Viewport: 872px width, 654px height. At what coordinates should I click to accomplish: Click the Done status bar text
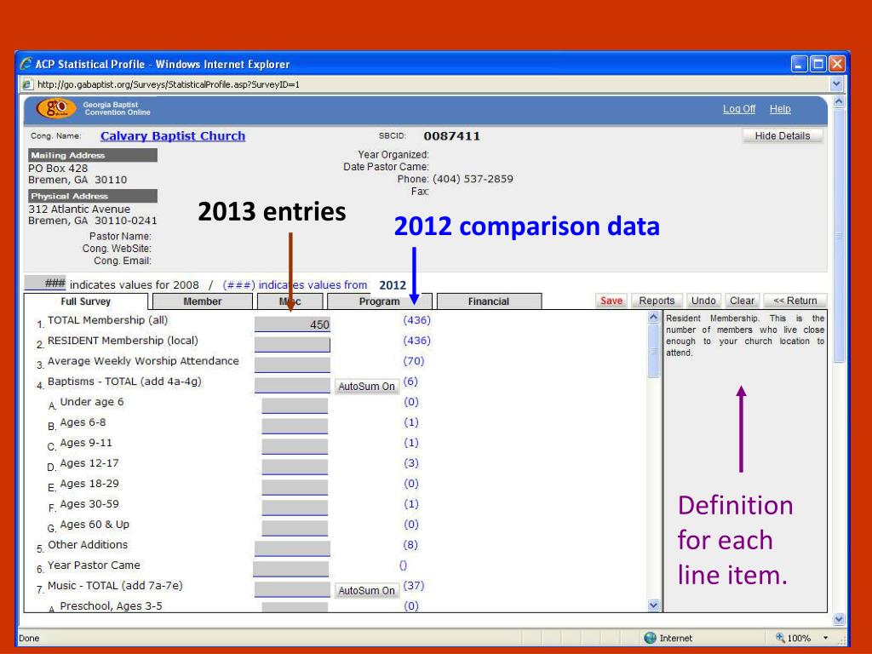click(29, 639)
